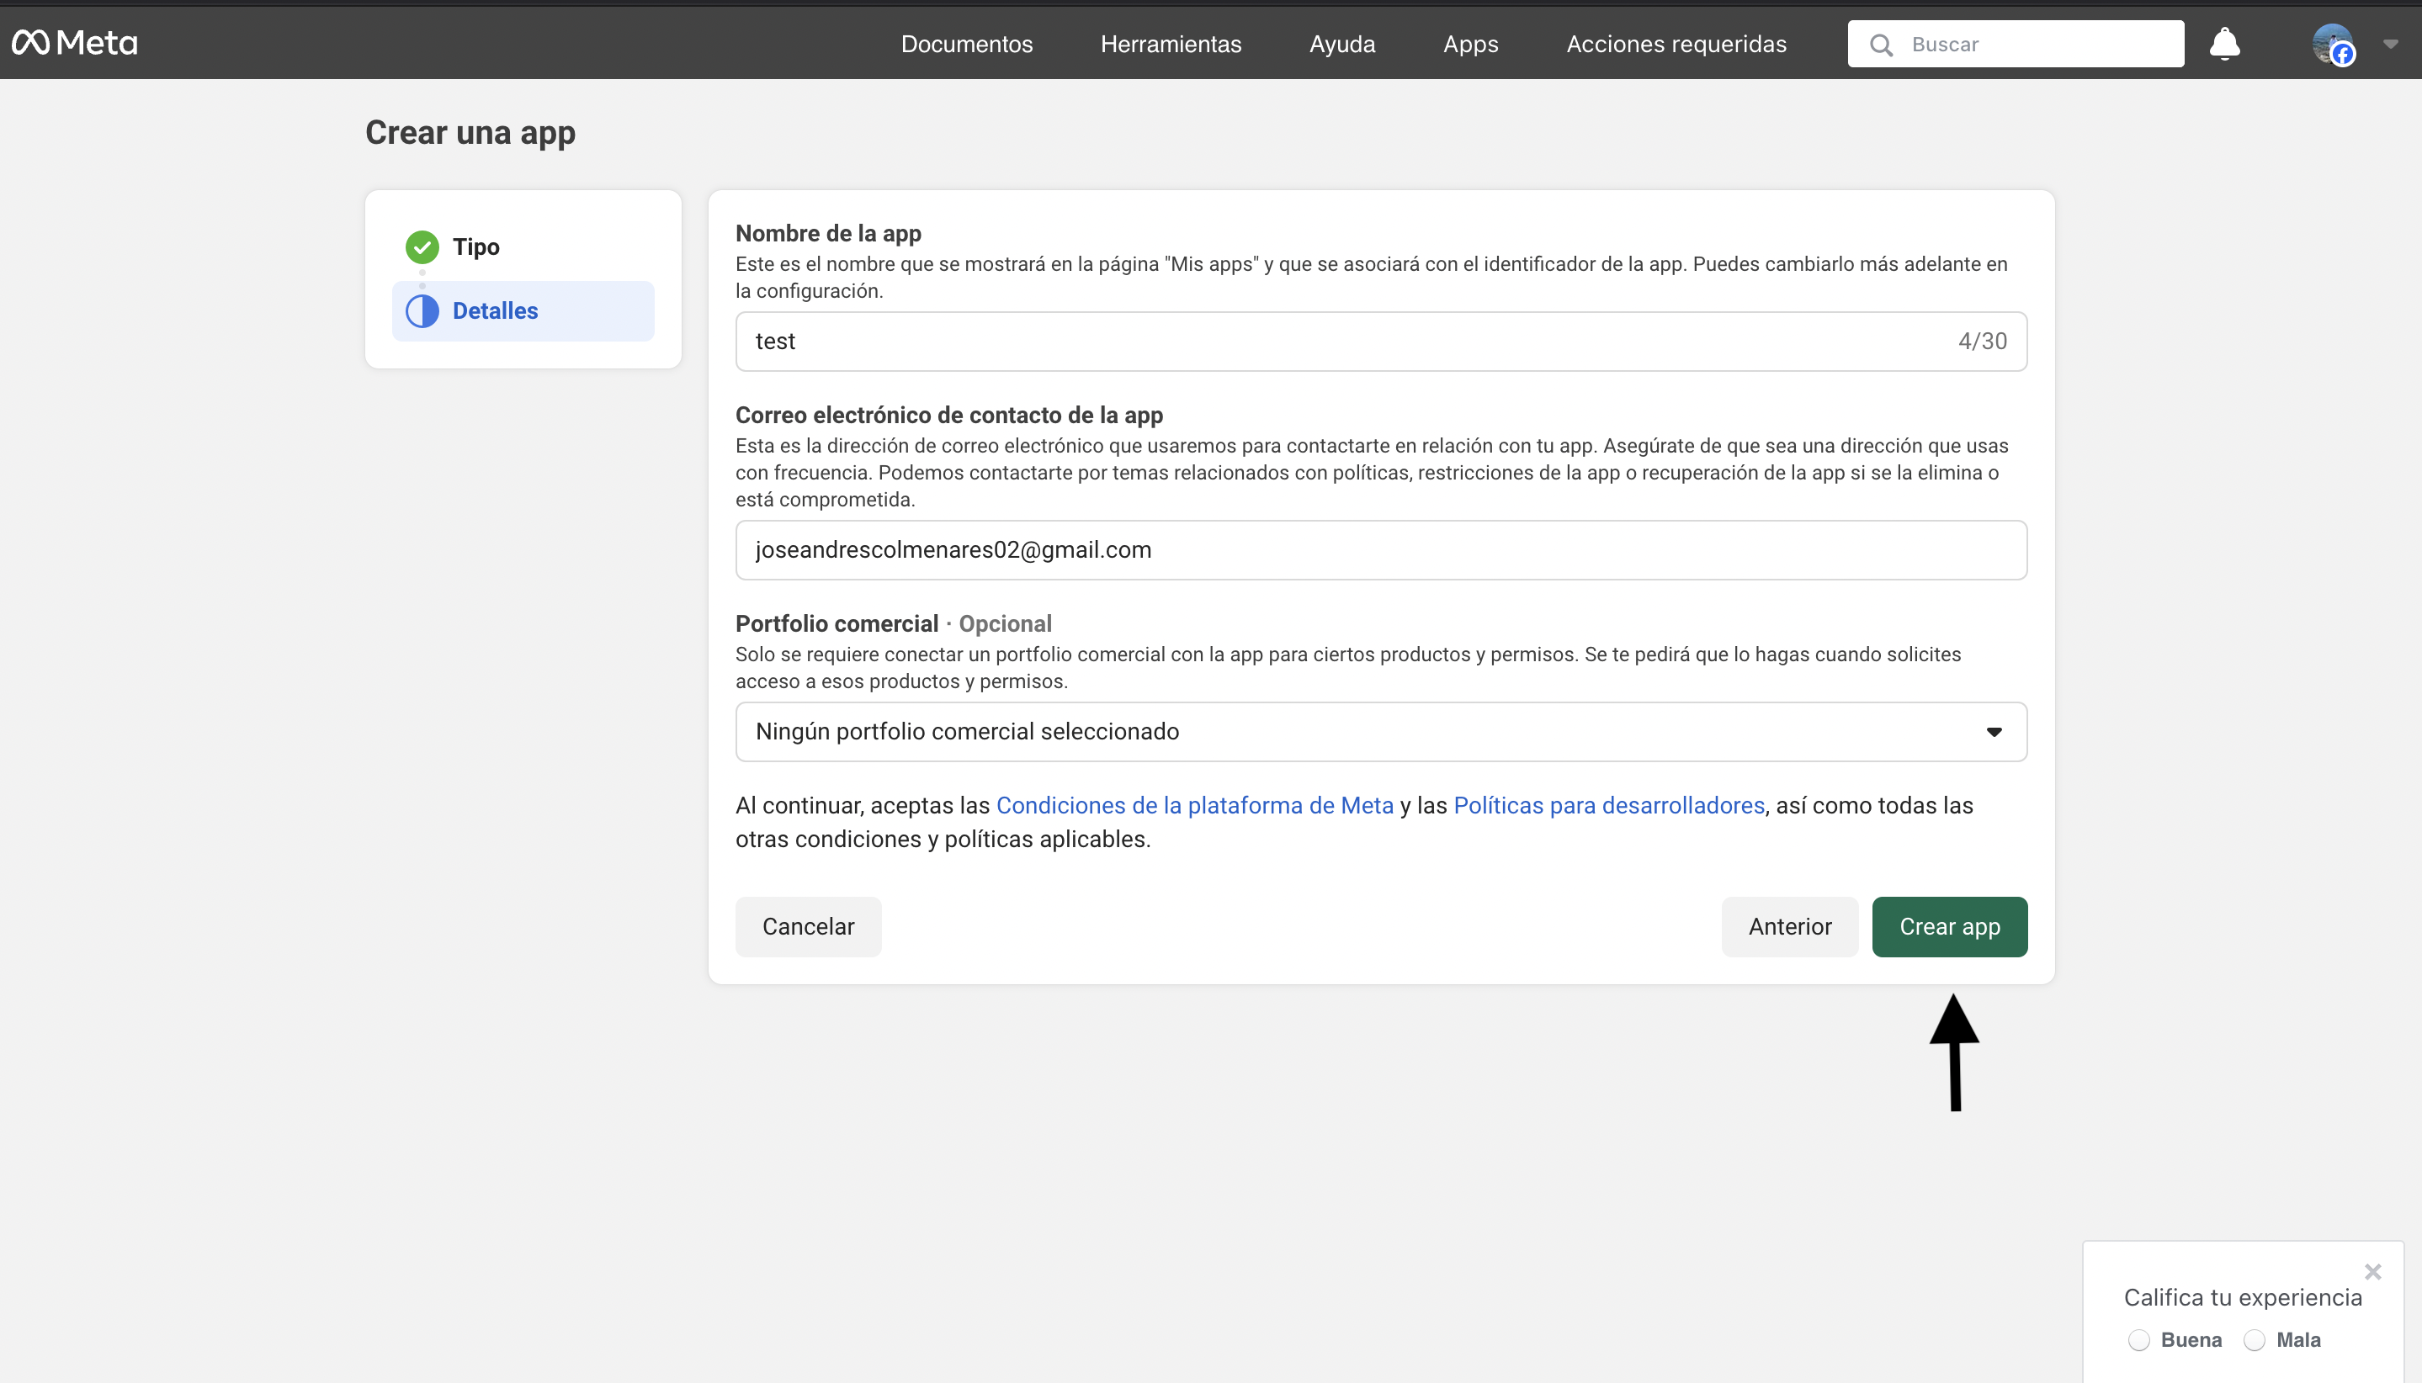2422x1383 pixels.
Task: Expand the account menu arrow
Action: pos(2391,44)
